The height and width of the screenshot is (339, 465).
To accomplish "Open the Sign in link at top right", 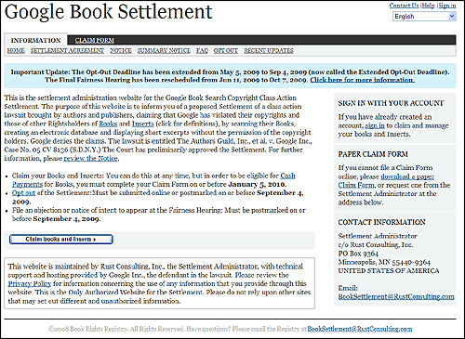I will coord(447,6).
